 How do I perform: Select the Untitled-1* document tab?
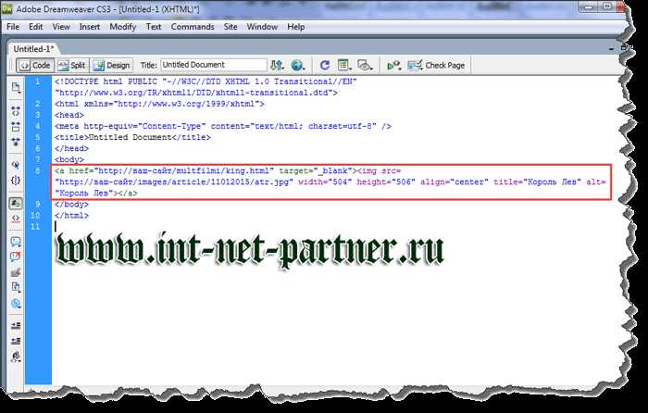coord(33,49)
